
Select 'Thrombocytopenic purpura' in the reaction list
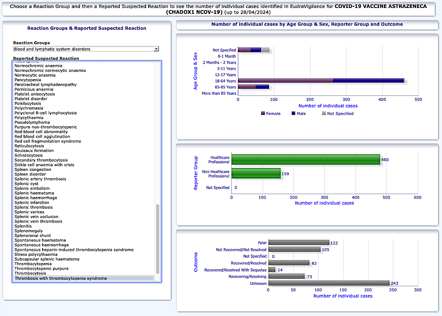(41, 268)
